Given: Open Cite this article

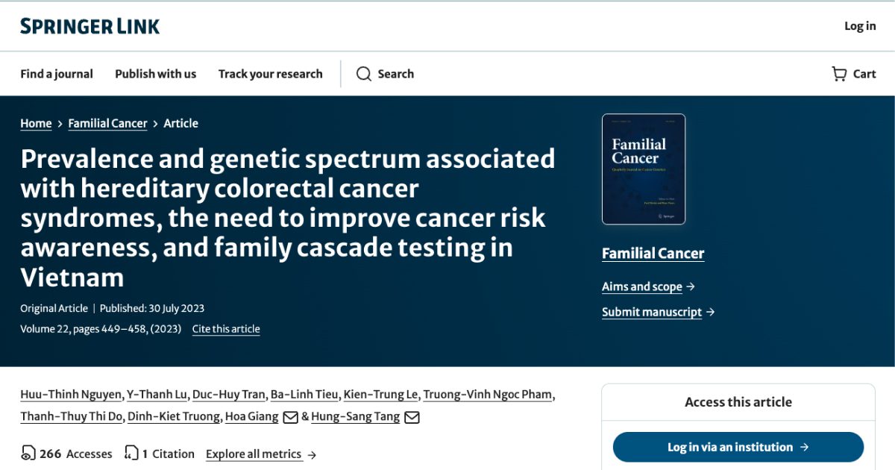Looking at the screenshot, I should [x=226, y=328].
